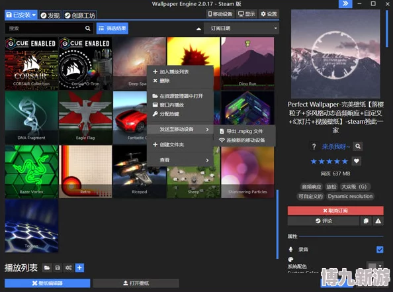Open playlist settings gears icon
393x292 pixels.
[68, 268]
